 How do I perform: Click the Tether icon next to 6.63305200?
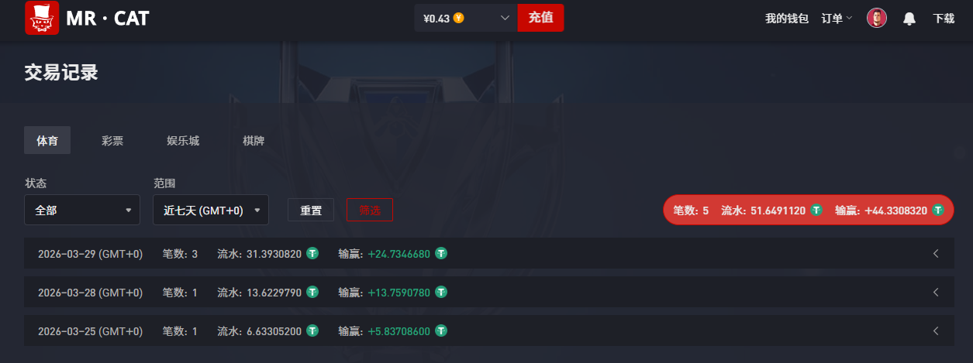pos(312,330)
